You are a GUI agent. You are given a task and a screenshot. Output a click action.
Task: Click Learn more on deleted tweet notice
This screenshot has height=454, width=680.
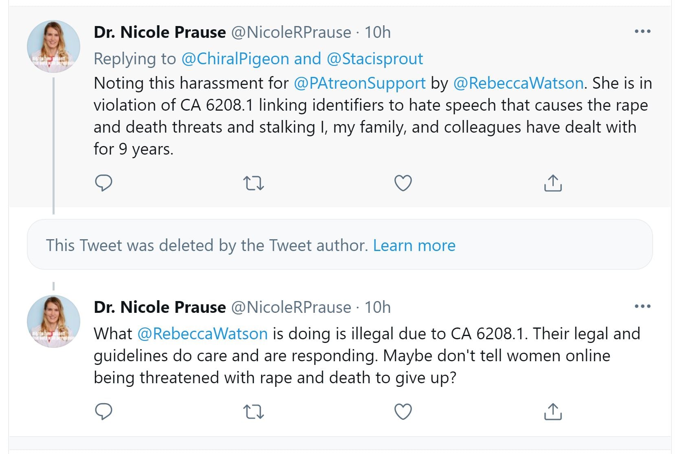[x=414, y=246]
